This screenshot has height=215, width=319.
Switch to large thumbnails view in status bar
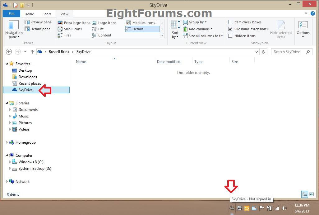coord(312,194)
